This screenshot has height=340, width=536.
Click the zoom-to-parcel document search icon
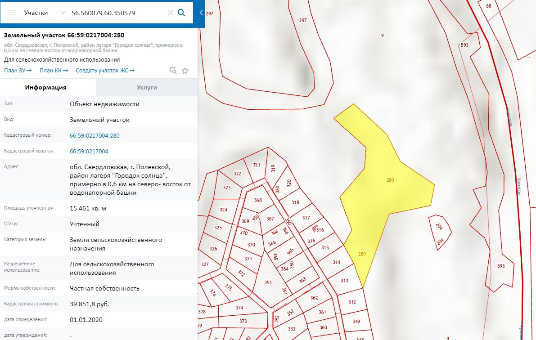pyautogui.click(x=173, y=71)
